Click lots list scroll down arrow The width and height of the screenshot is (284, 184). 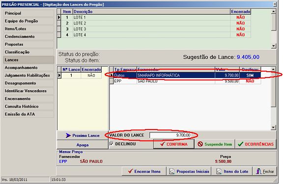pos(274,46)
